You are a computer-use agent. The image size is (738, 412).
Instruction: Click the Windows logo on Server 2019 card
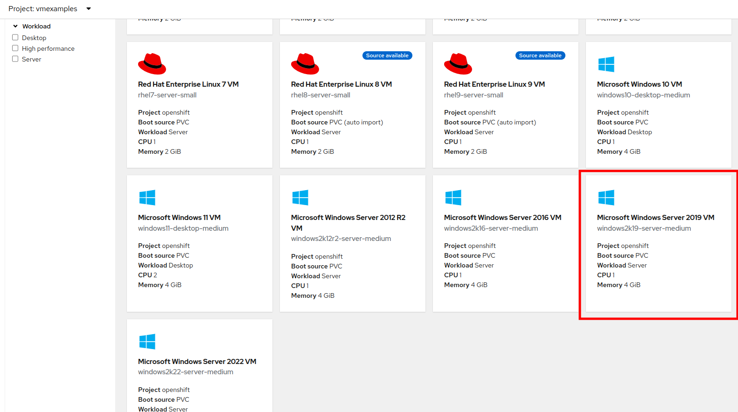(x=606, y=198)
